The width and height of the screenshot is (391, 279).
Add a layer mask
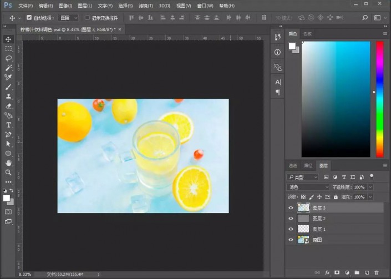tap(337, 272)
